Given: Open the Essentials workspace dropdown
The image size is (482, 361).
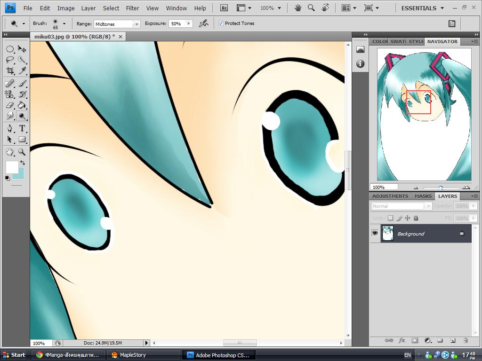Looking at the screenshot, I should tap(422, 8).
